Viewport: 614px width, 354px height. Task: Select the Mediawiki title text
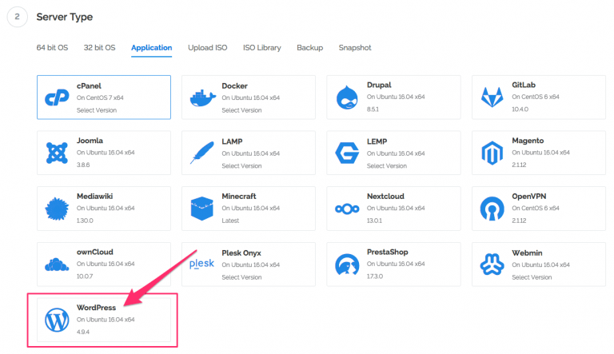tap(95, 197)
